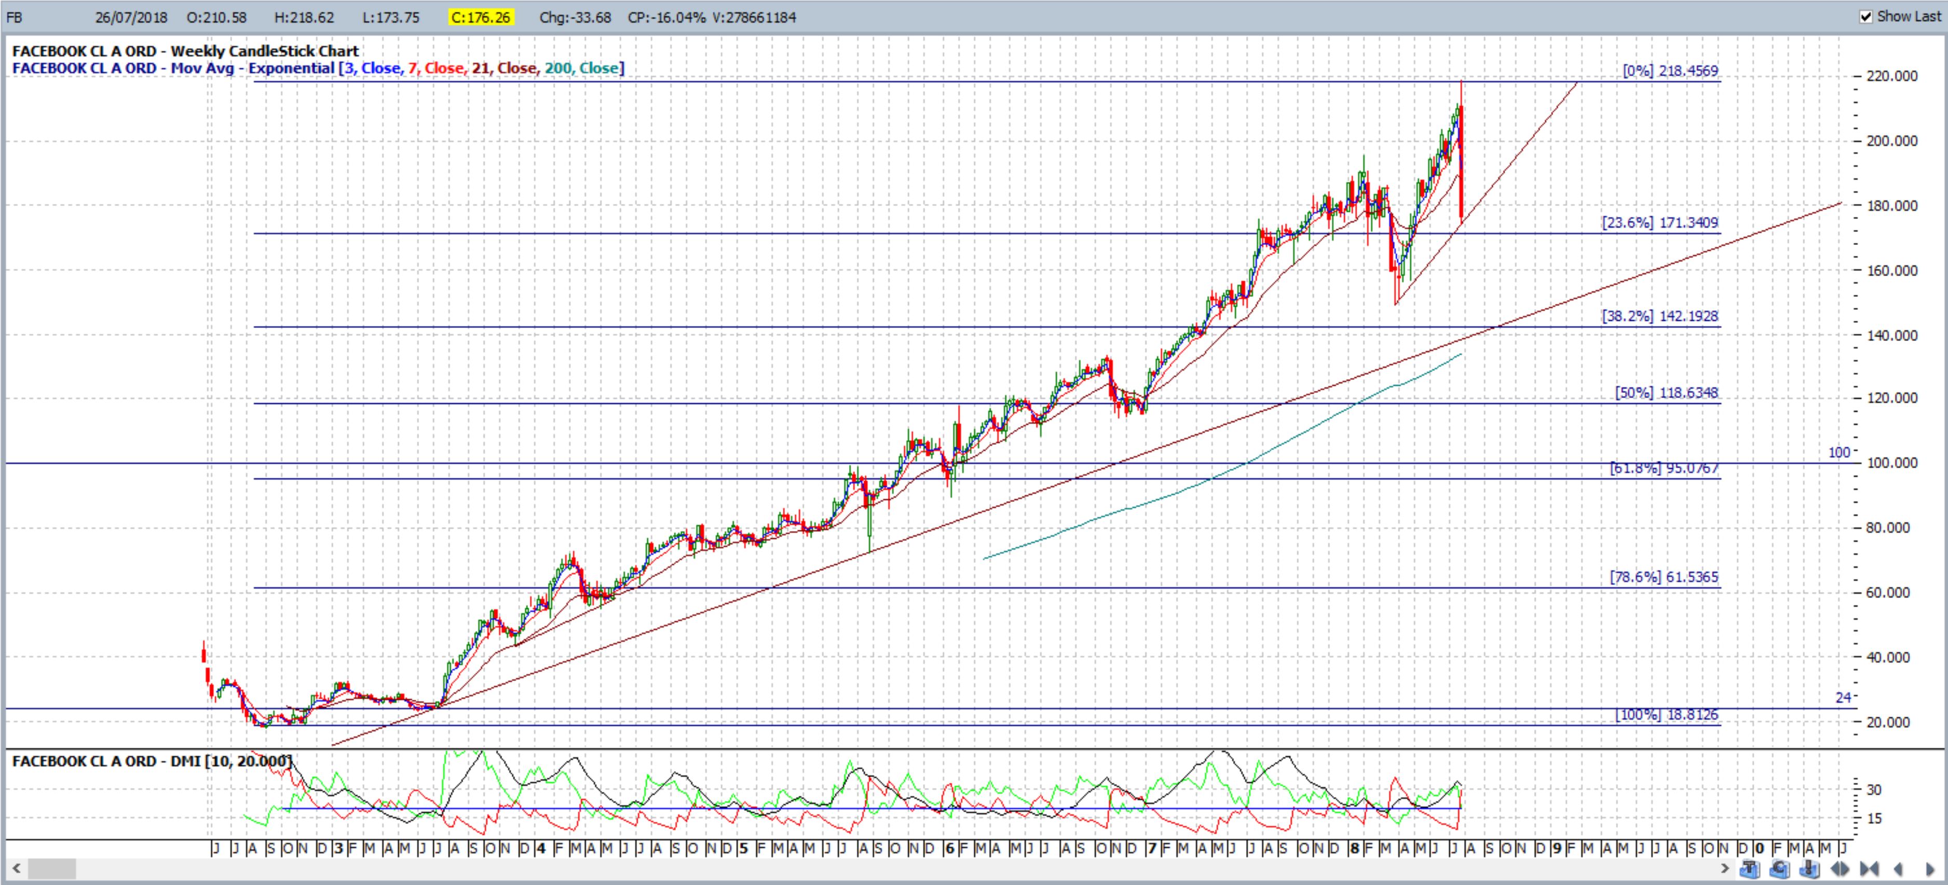Click the [100%] 18.8126 Fibonacci label
1948x885 pixels.
[x=1667, y=715]
